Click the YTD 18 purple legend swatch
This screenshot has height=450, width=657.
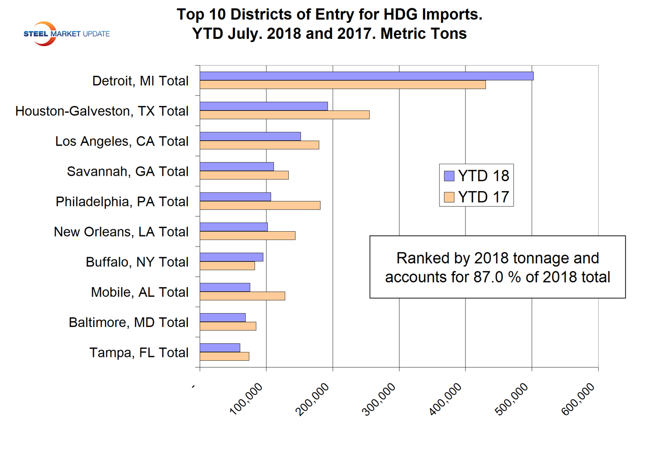coord(449,176)
